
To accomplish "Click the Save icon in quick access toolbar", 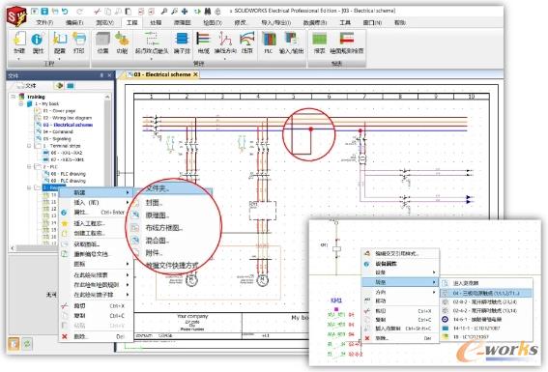I will click(x=44, y=12).
